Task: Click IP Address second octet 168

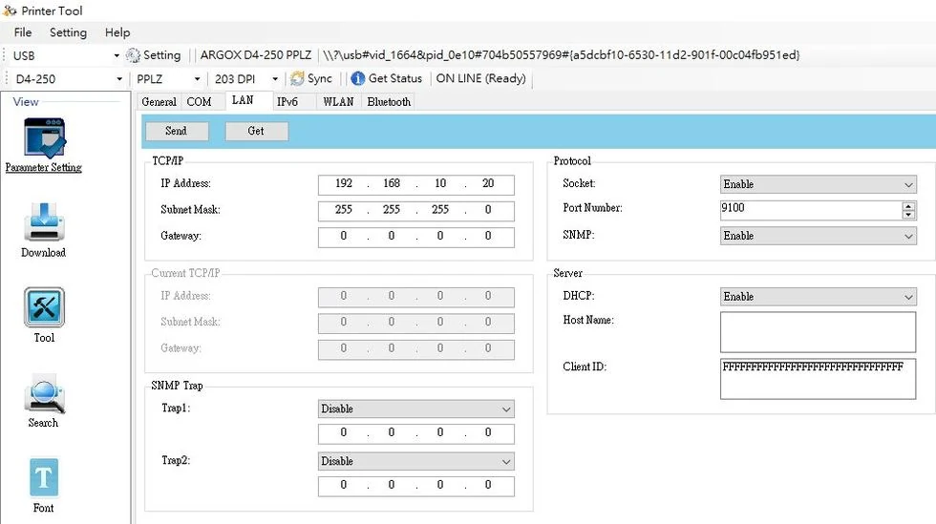Action: [x=392, y=184]
